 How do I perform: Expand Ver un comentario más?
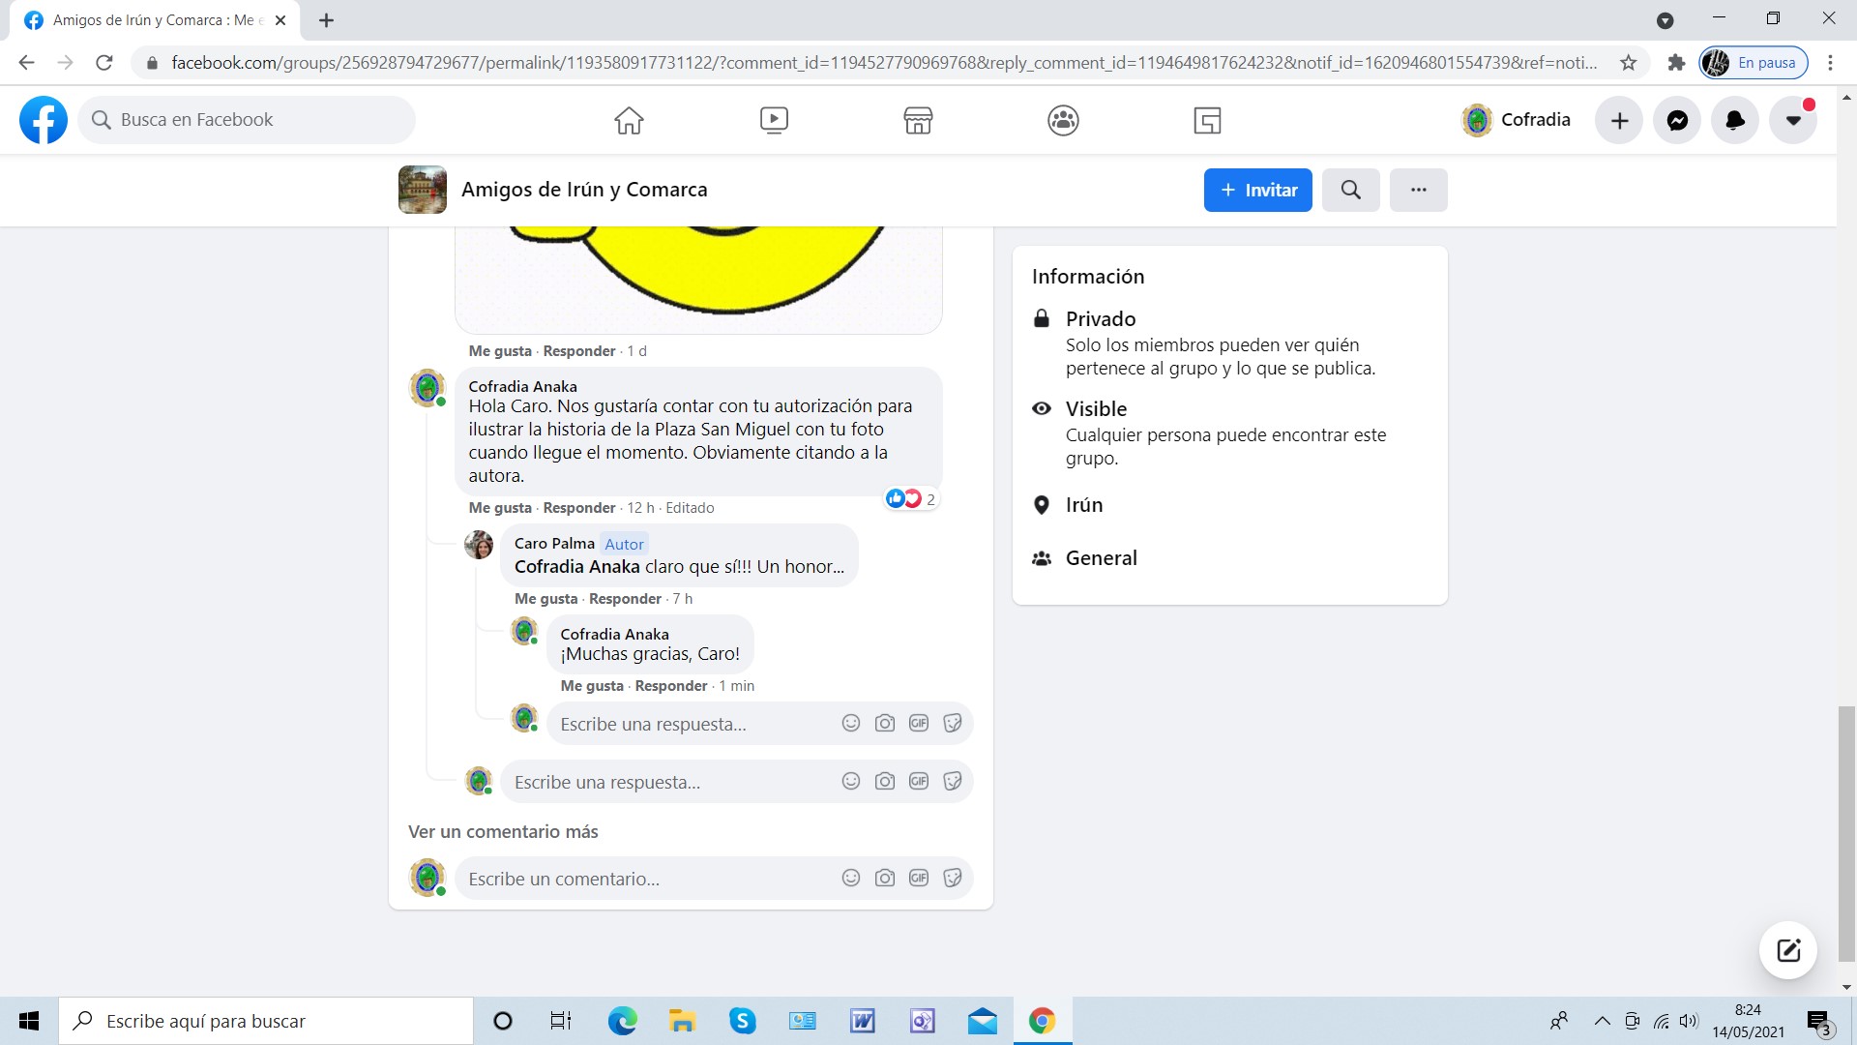coord(503,832)
